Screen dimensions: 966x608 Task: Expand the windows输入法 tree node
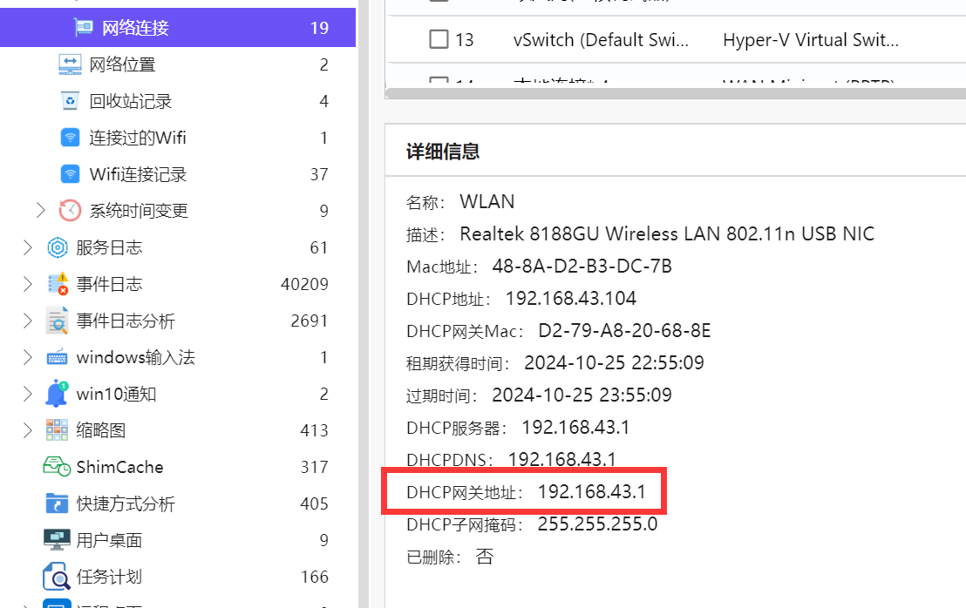coord(27,357)
